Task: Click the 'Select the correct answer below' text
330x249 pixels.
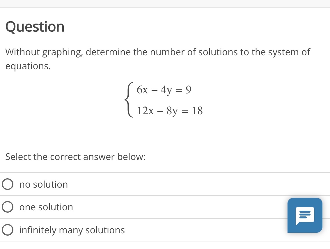Action: (x=75, y=157)
